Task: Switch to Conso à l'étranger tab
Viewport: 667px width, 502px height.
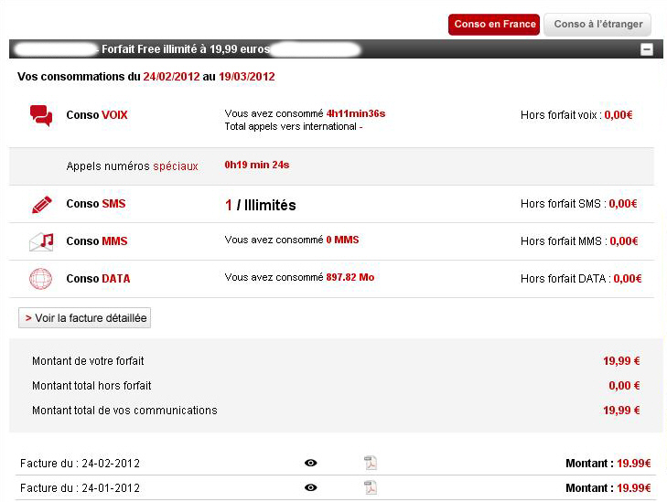Action: coord(597,25)
